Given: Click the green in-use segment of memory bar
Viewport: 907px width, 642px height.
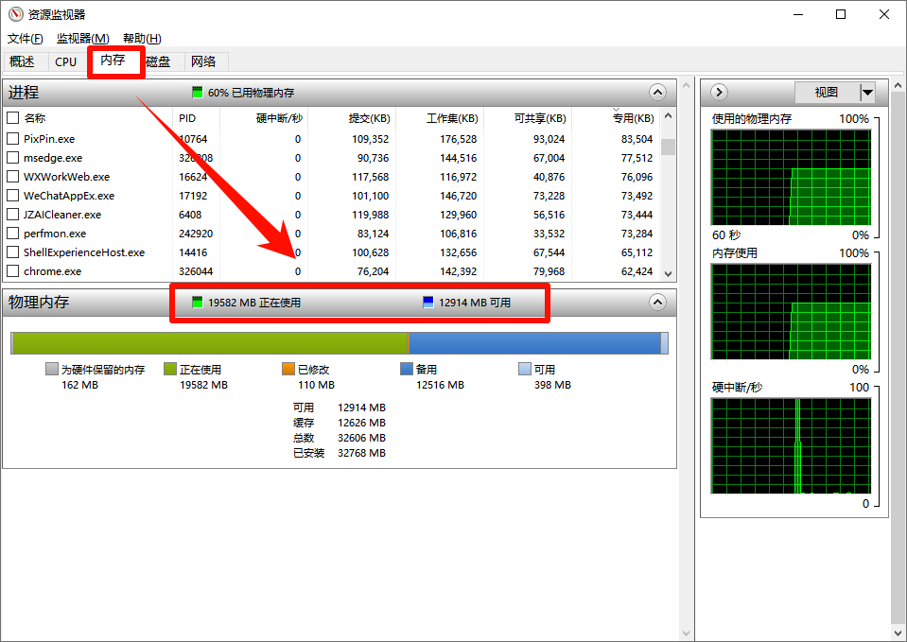Looking at the screenshot, I should [210, 342].
